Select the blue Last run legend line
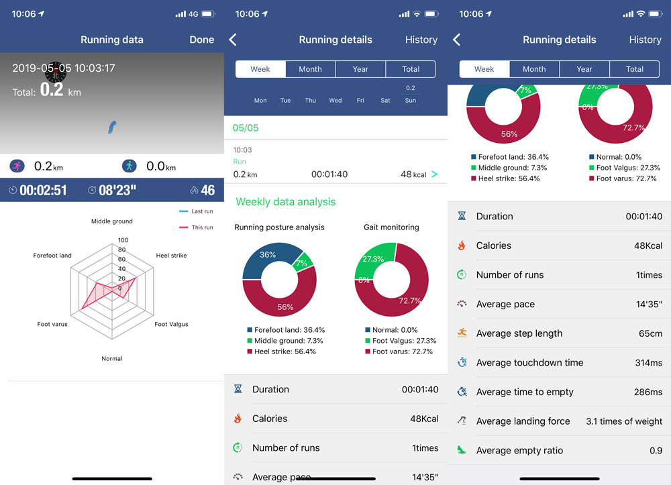The image size is (671, 485). 184,211
